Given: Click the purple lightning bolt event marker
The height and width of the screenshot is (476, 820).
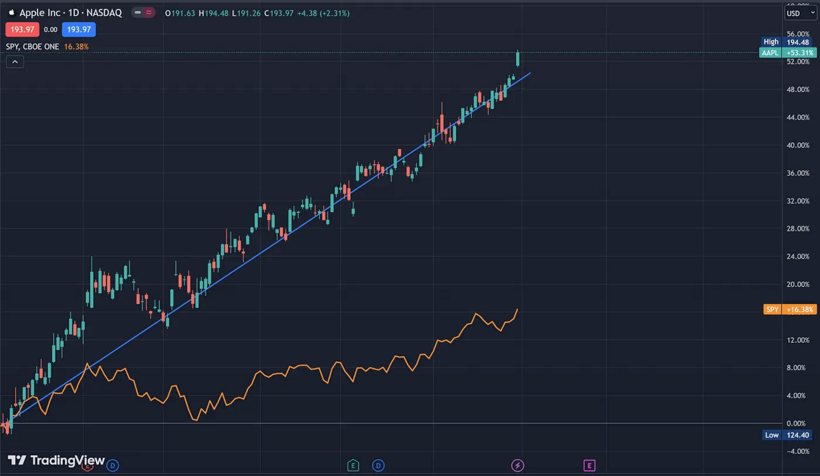Looking at the screenshot, I should click(518, 466).
